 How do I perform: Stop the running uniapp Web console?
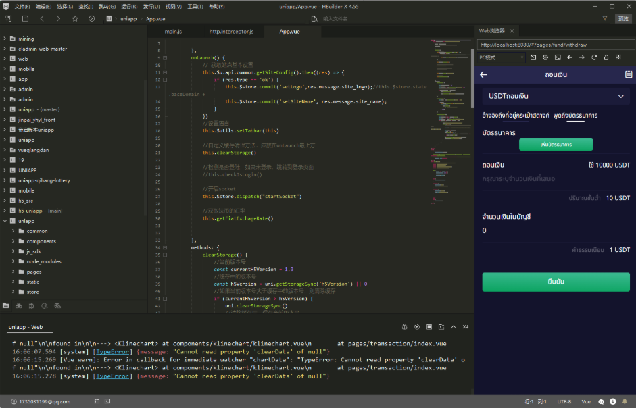point(429,327)
